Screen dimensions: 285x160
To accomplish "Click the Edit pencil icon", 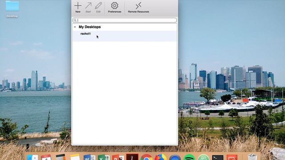I will coord(98,6).
